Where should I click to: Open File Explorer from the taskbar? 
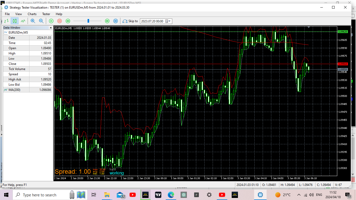[x=107, y=195]
